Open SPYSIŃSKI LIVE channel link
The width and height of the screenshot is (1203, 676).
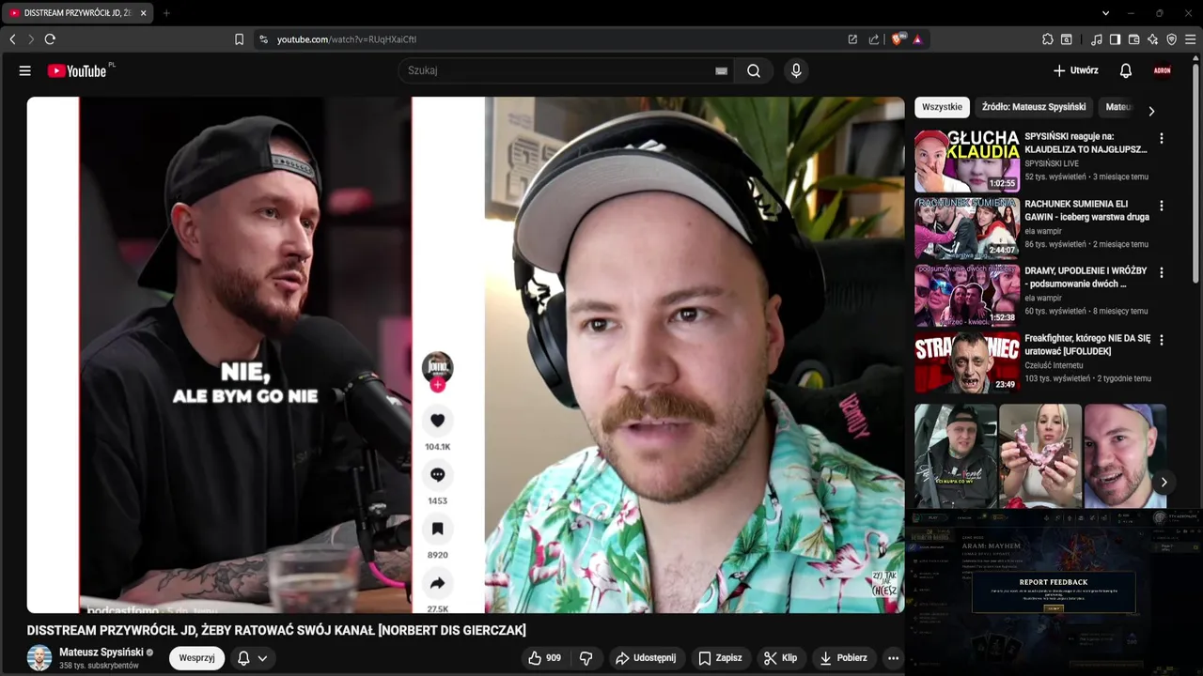click(x=1052, y=163)
